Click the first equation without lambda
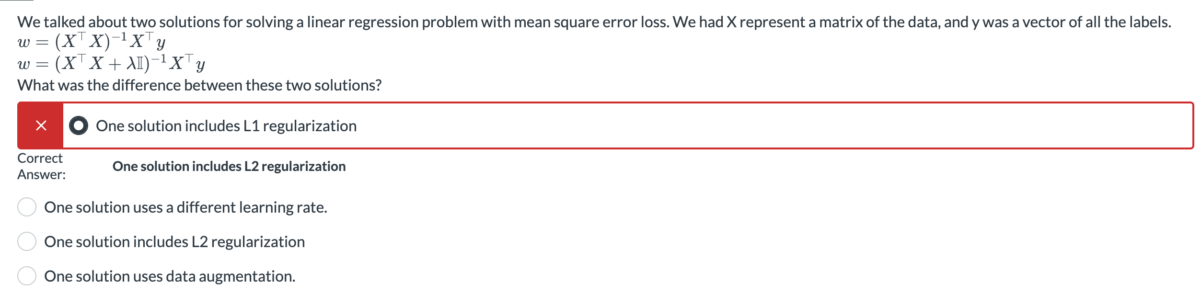Screen dimensions: 1201x295 pyautogui.click(x=91, y=43)
